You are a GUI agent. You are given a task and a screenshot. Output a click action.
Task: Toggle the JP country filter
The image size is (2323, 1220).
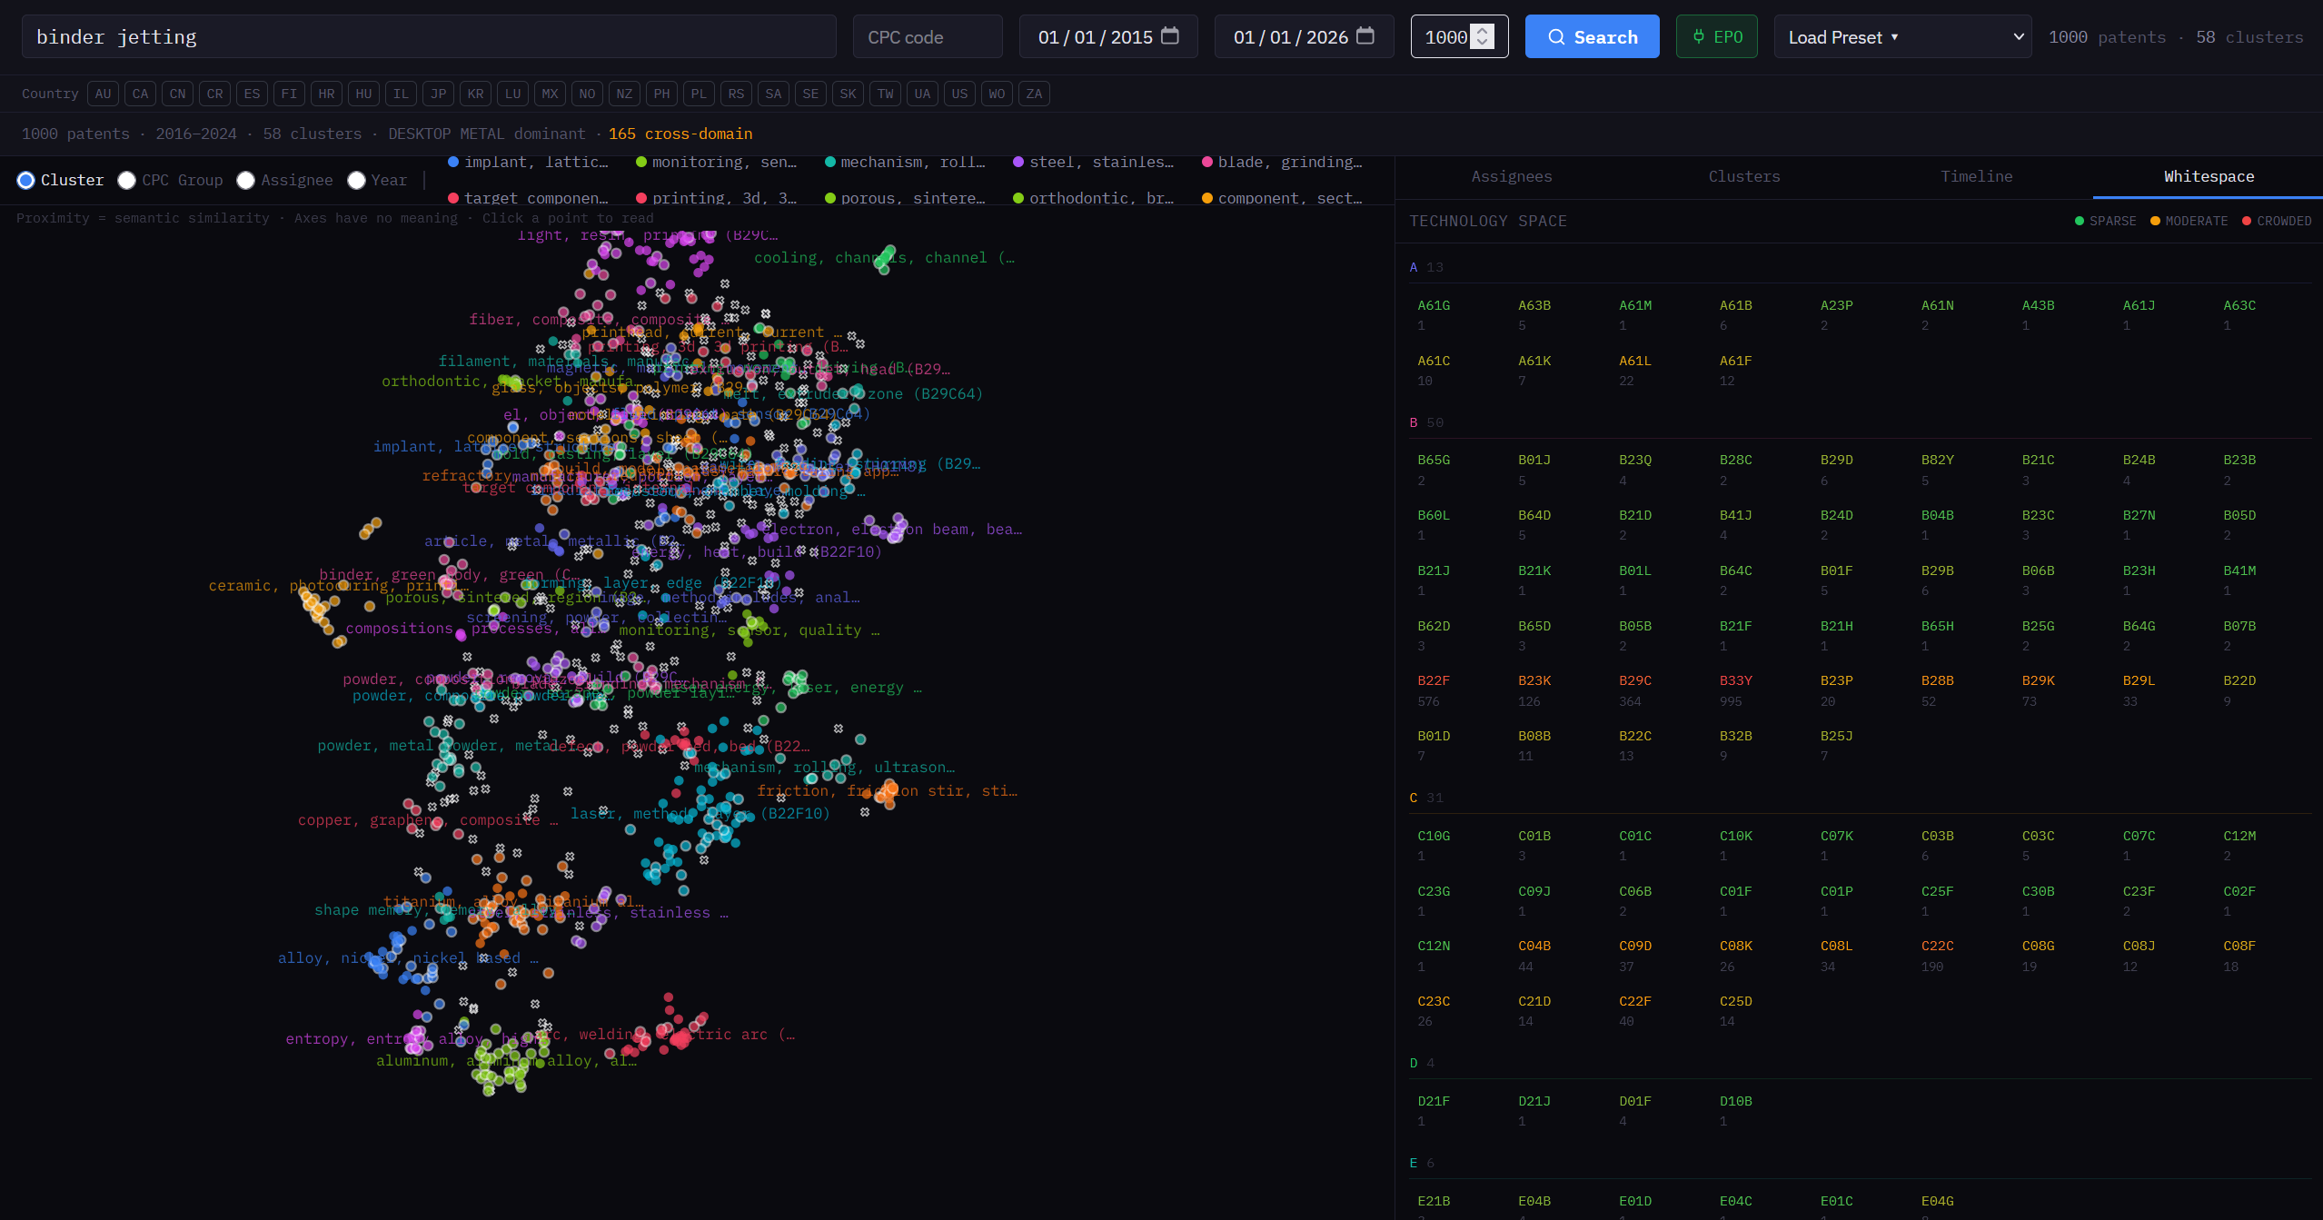click(x=438, y=94)
